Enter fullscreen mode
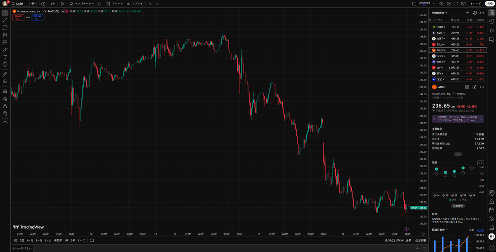The height and width of the screenshot is (252, 496). [x=456, y=3]
